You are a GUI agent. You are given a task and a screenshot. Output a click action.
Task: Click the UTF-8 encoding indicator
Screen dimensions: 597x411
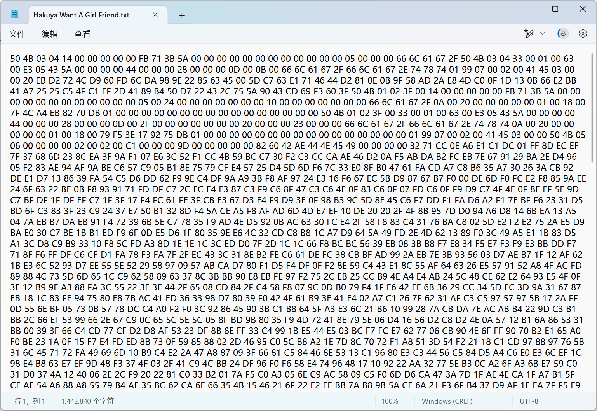(529, 401)
